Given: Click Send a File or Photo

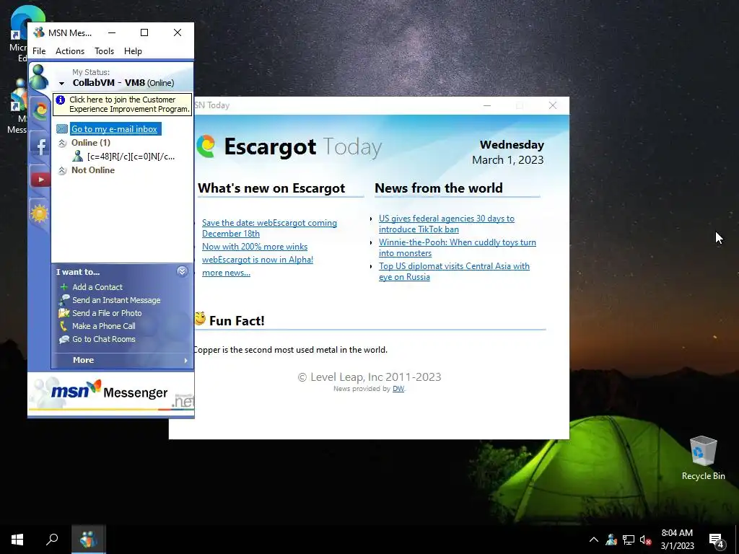Looking at the screenshot, I should point(107,313).
